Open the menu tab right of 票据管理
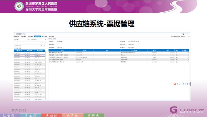Screen dimensions: 207x117 (45, 36)
